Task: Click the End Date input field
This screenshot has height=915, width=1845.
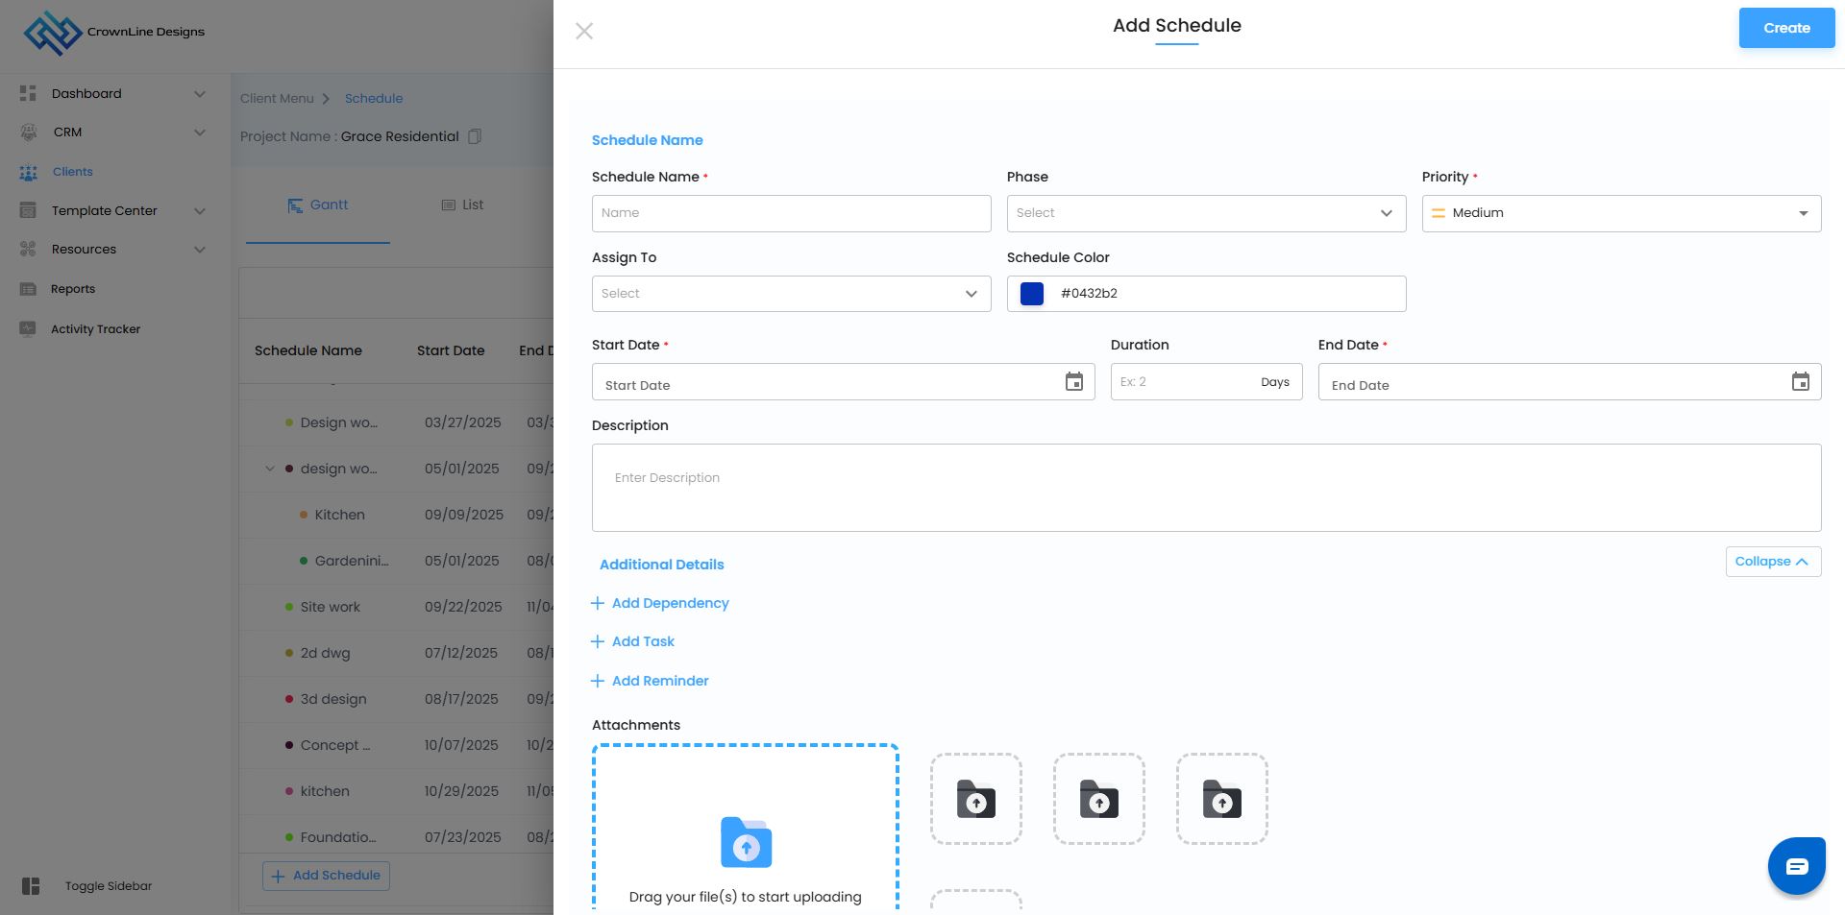Action: [x=1569, y=381]
